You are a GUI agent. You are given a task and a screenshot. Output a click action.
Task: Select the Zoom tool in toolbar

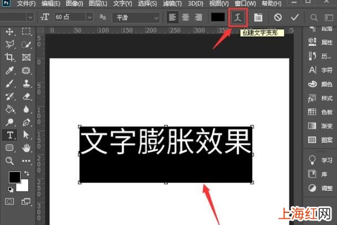tap(9, 161)
